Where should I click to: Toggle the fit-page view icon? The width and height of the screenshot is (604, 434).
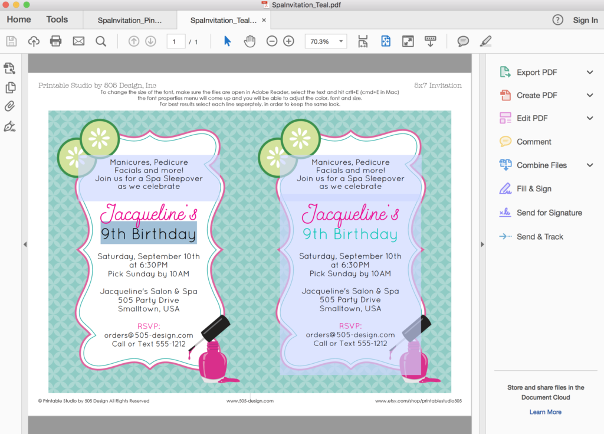coord(385,41)
